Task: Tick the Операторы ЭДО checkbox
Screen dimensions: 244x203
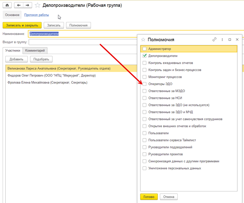Action: click(144, 84)
